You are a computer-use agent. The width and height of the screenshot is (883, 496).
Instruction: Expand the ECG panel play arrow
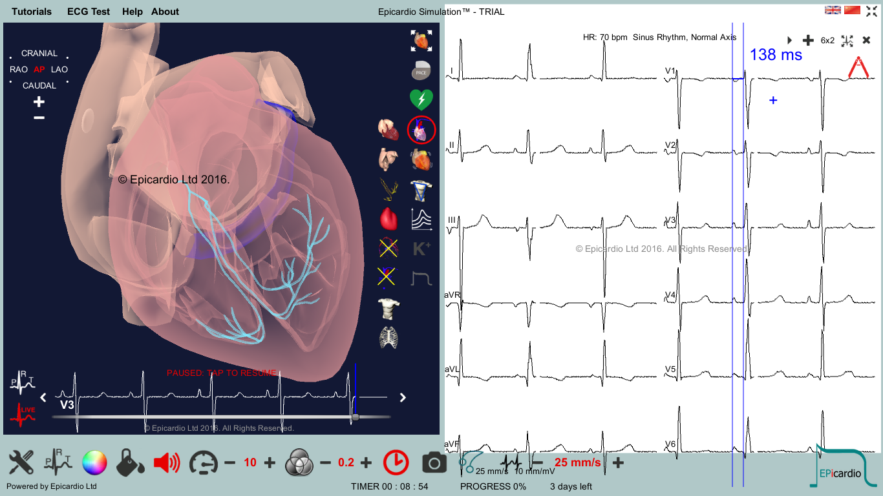click(790, 40)
